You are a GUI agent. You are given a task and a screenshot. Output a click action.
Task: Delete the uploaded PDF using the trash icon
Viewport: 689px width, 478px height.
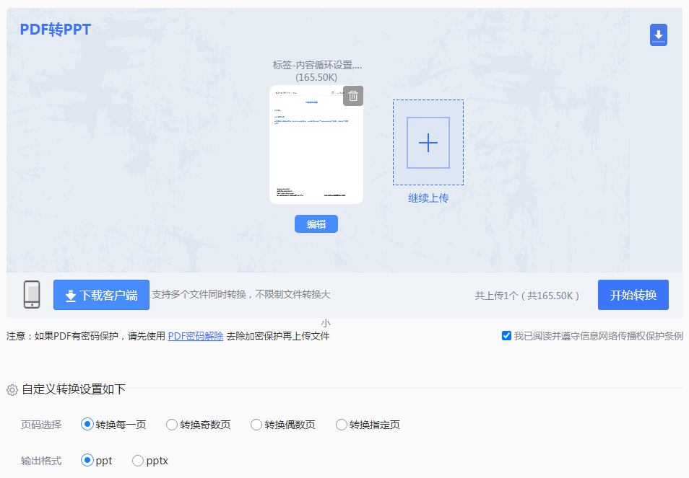[x=352, y=95]
